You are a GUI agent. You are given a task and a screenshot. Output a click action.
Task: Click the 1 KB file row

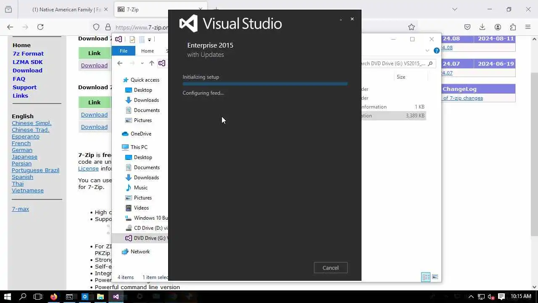pyautogui.click(x=393, y=107)
